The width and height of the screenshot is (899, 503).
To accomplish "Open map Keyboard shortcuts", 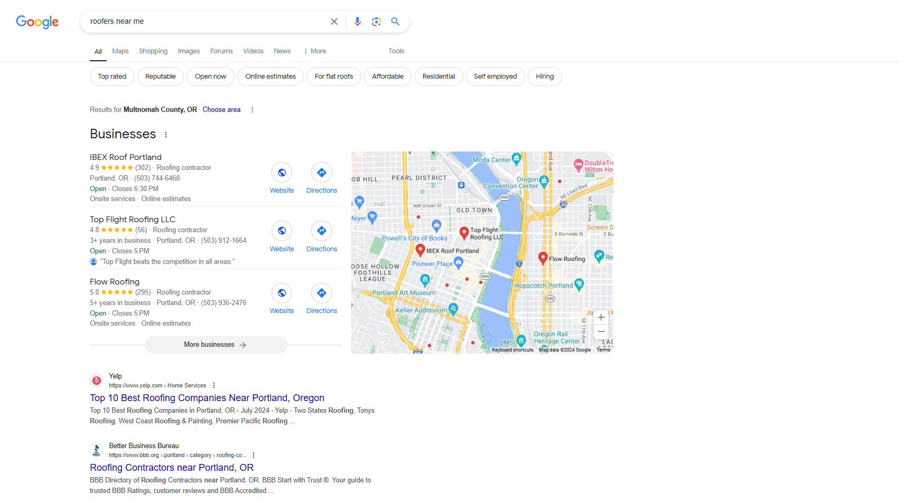I will [x=512, y=350].
